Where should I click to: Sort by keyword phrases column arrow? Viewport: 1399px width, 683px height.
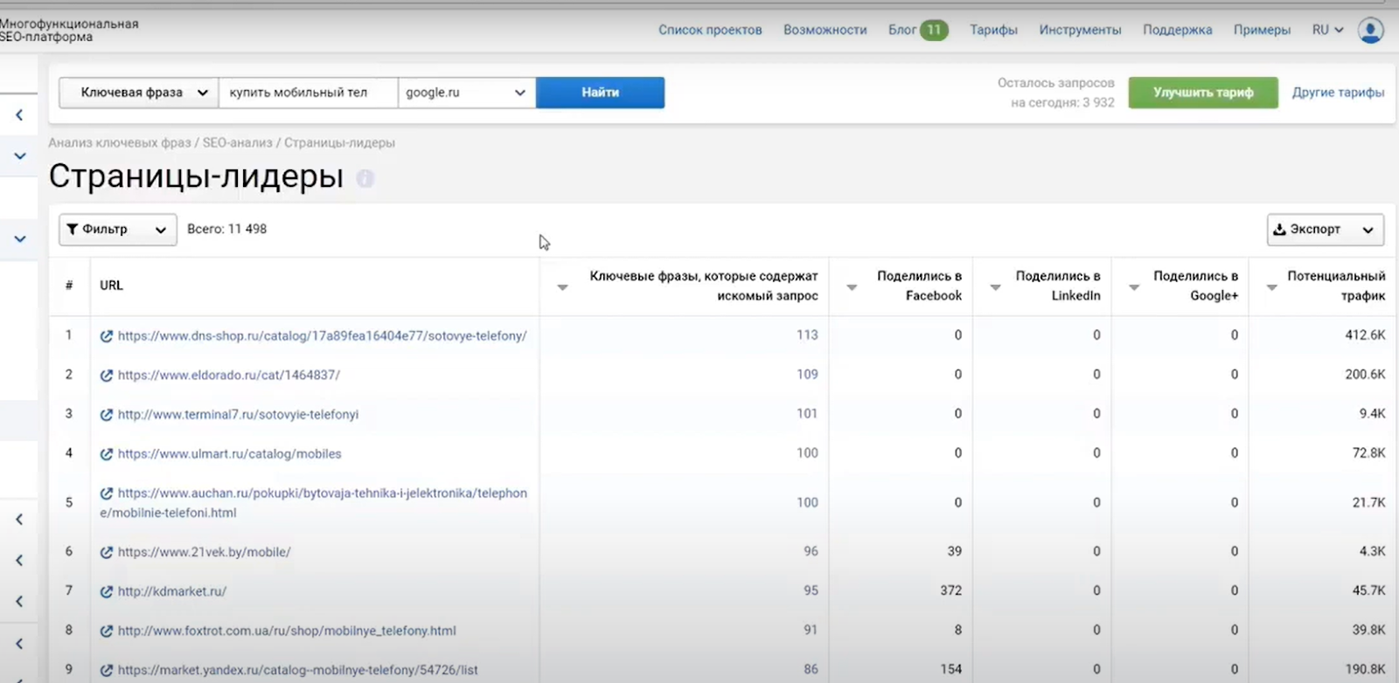(562, 287)
